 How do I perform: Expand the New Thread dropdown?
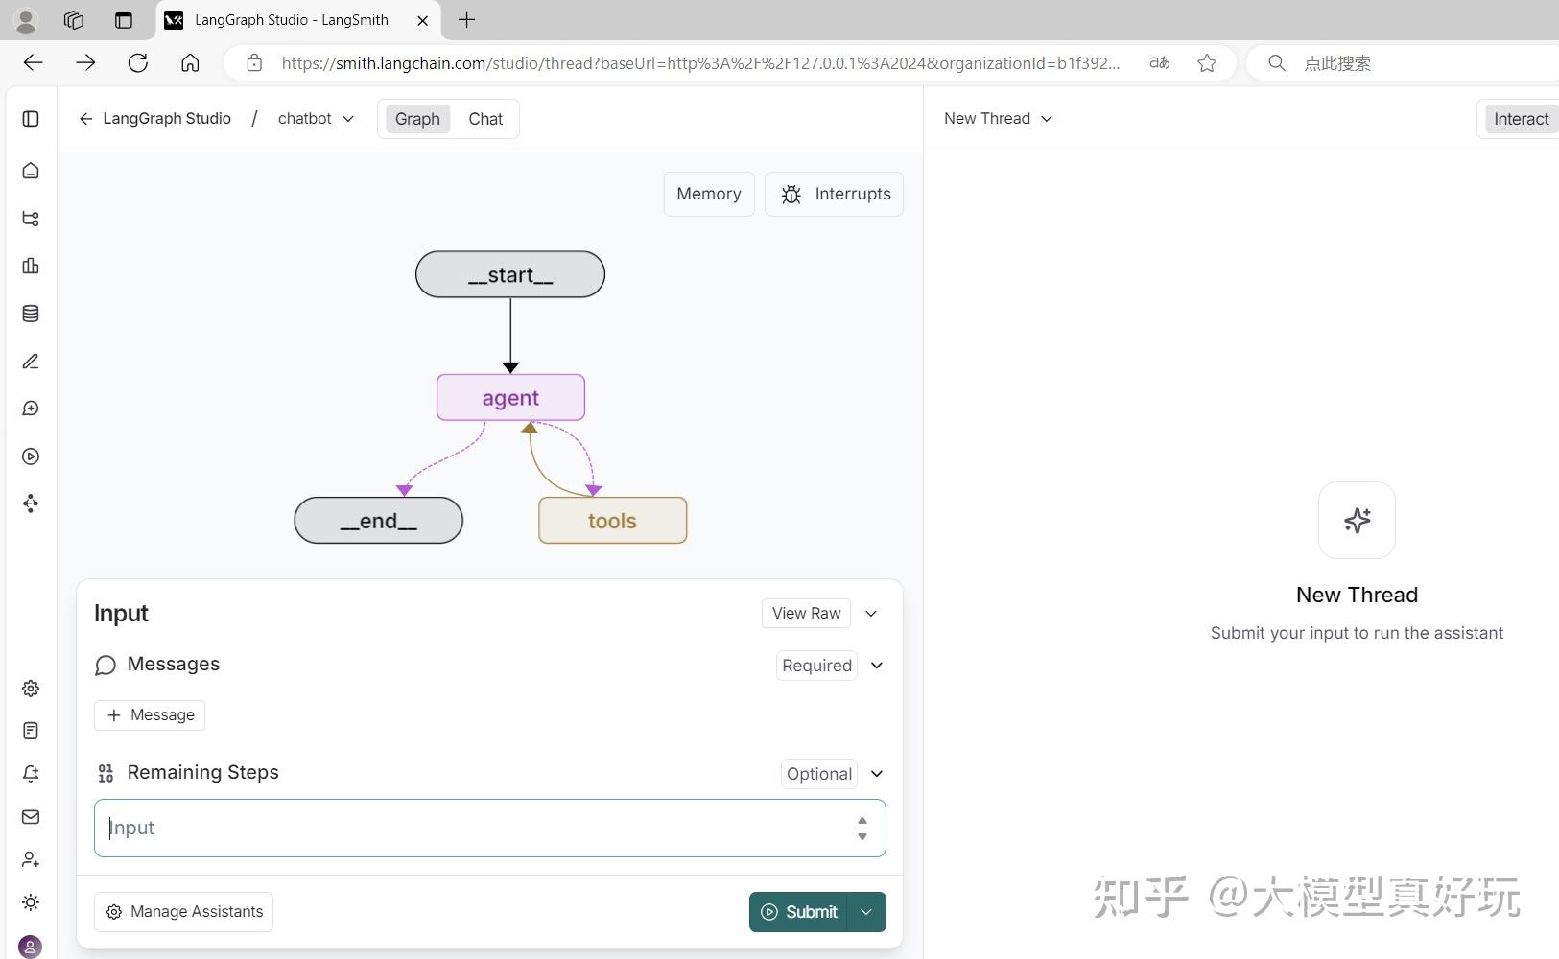pos(998,118)
